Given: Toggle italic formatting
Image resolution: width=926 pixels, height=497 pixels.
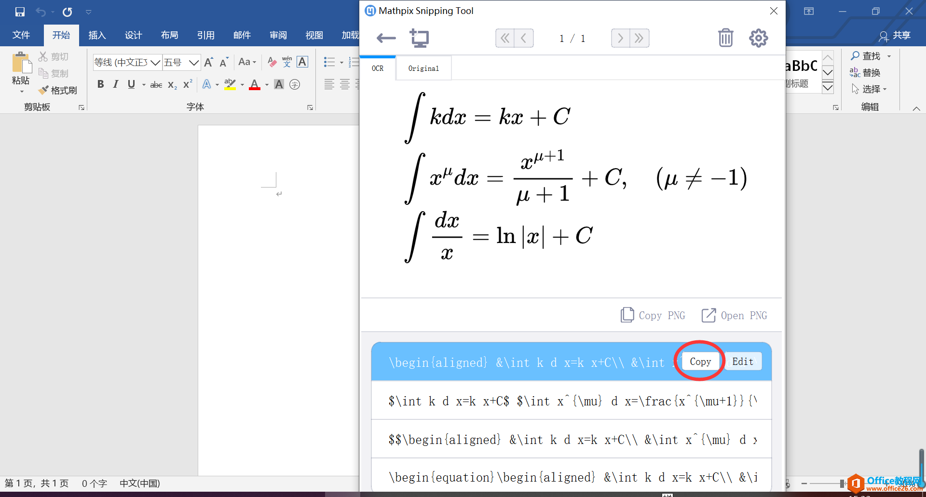Looking at the screenshot, I should pos(115,84).
